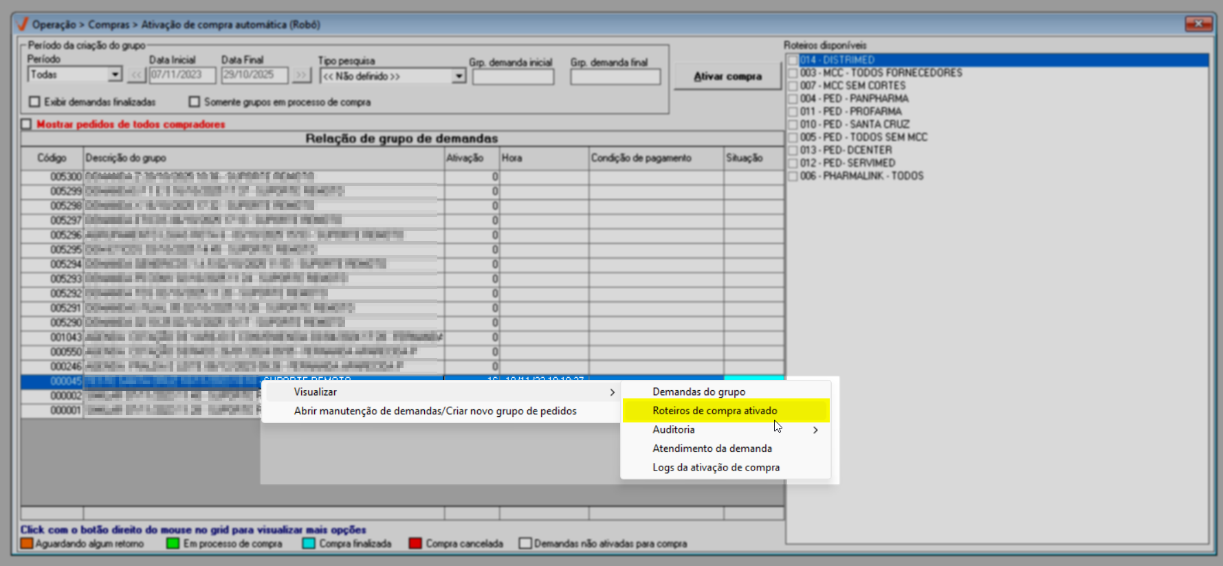The height and width of the screenshot is (566, 1223).
Task: Enable Exibir demandas finalizadas checkbox
Action: (x=34, y=102)
